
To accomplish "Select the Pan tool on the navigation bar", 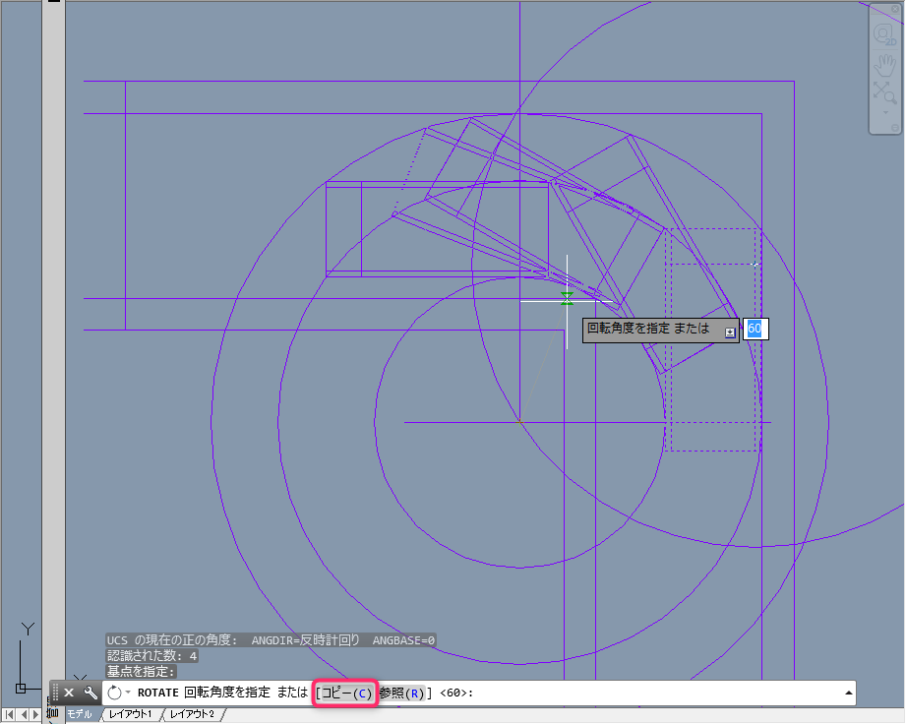I will click(x=882, y=65).
